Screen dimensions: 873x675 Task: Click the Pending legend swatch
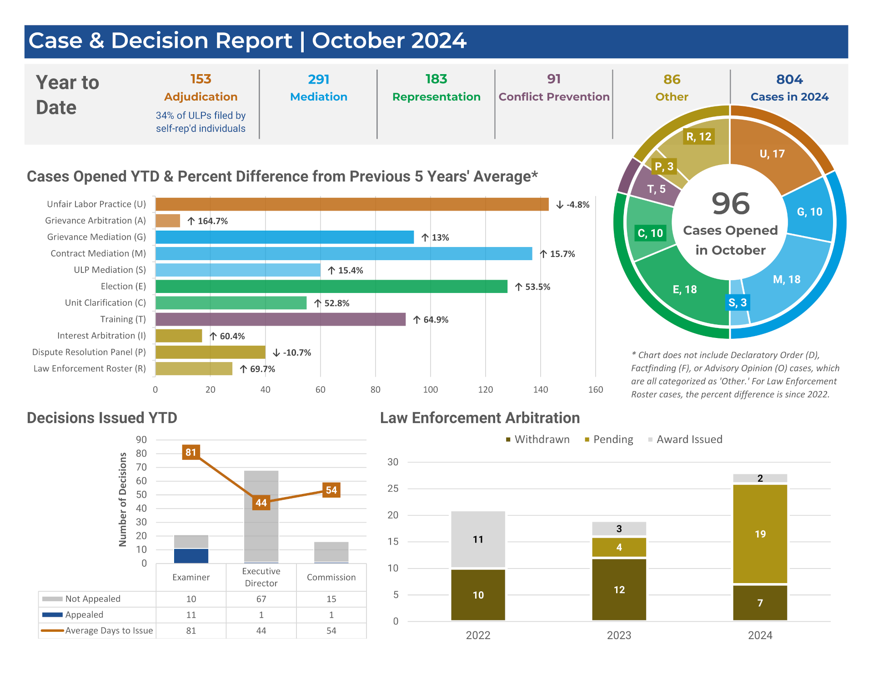[x=587, y=439]
